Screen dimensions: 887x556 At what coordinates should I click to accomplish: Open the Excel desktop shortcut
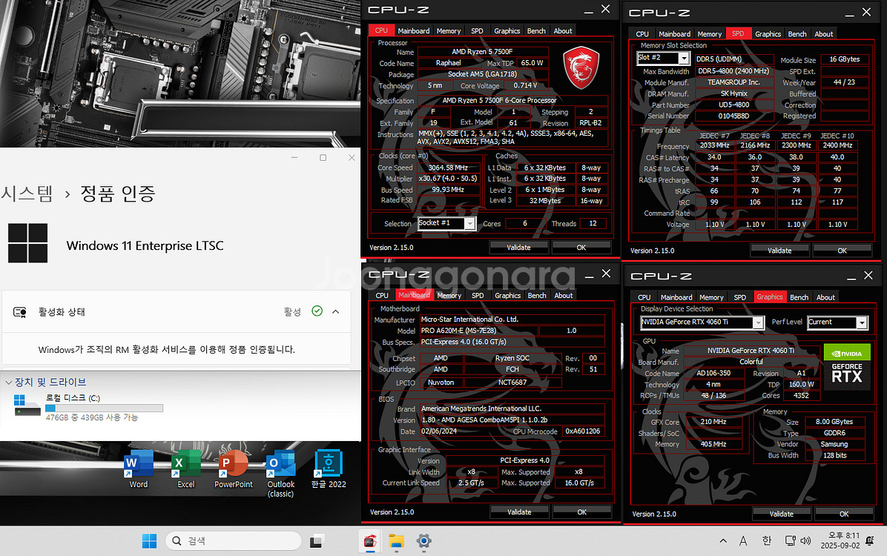pyautogui.click(x=185, y=469)
